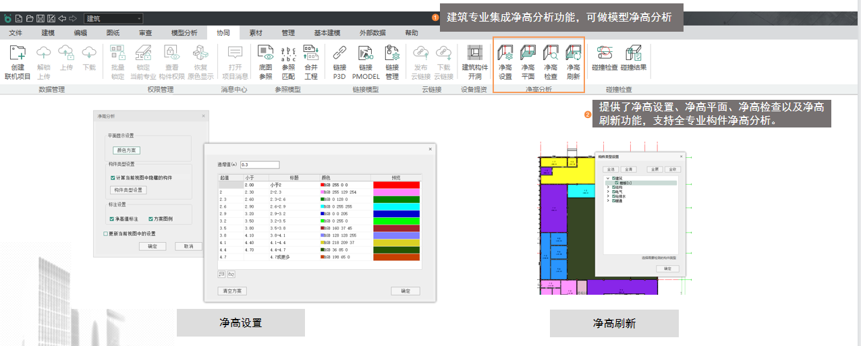This screenshot has height=346, width=861.
Task: Switch to the 模型分析 ribbon tab
Action: point(184,32)
